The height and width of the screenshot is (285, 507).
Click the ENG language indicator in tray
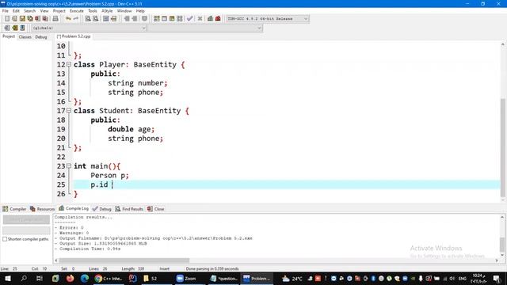[463, 279]
